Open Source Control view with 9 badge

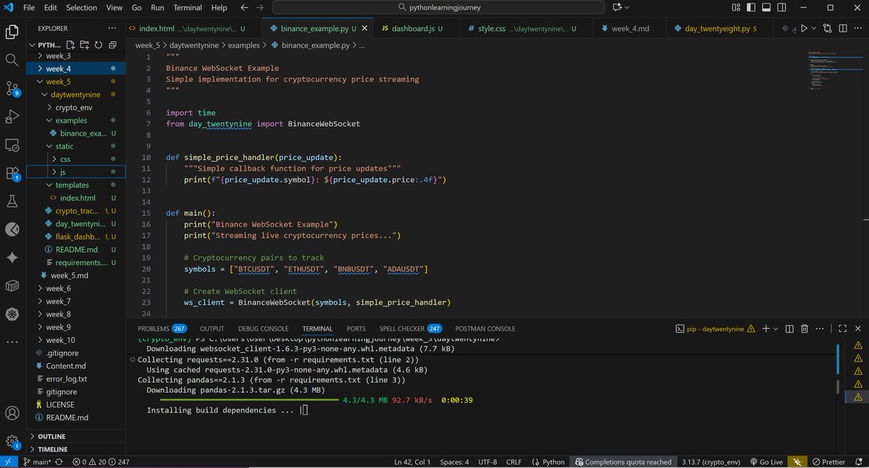tap(12, 88)
